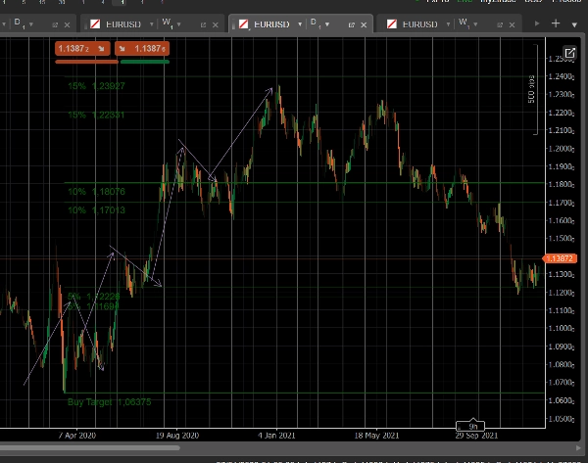Open W1 timeframe arrow on tab left of active
This screenshot has height=463, width=588.
click(x=179, y=24)
